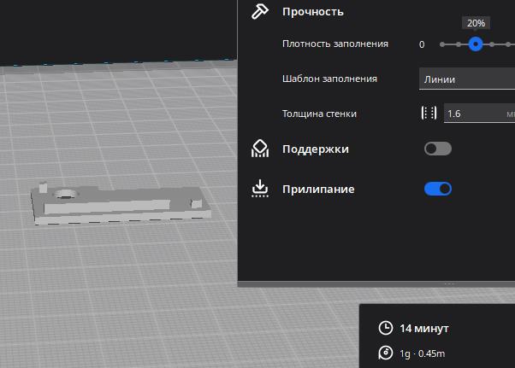Click the Поддержки support structure icon

(x=260, y=149)
